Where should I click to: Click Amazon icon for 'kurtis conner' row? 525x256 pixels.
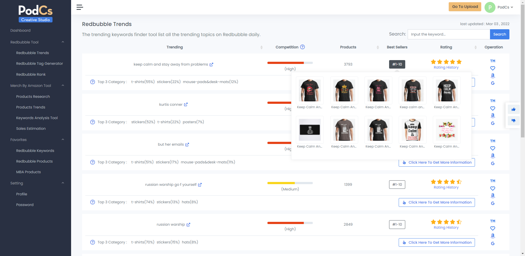493,116
